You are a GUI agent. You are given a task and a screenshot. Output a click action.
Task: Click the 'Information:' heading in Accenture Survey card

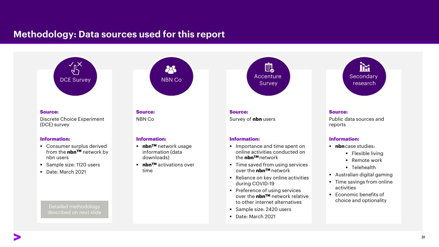click(x=245, y=139)
